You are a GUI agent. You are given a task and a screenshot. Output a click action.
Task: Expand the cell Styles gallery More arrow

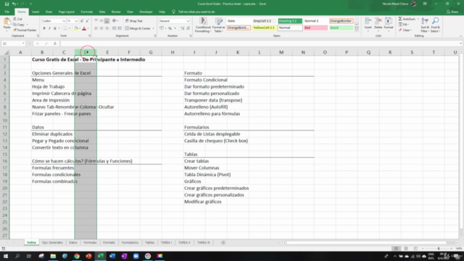[x=357, y=29]
